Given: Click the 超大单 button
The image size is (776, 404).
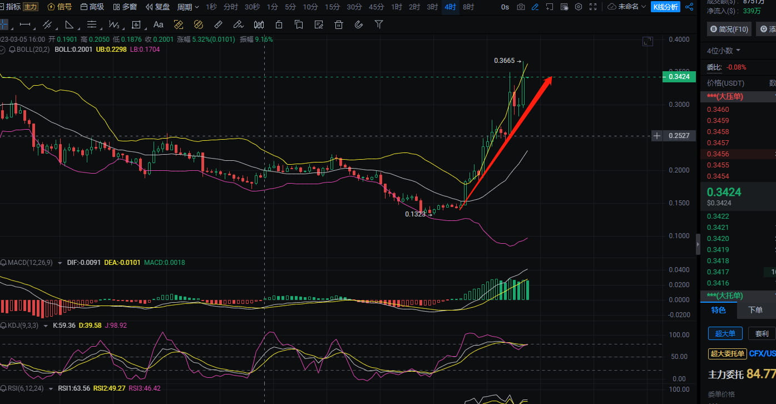Looking at the screenshot, I should (x=725, y=333).
